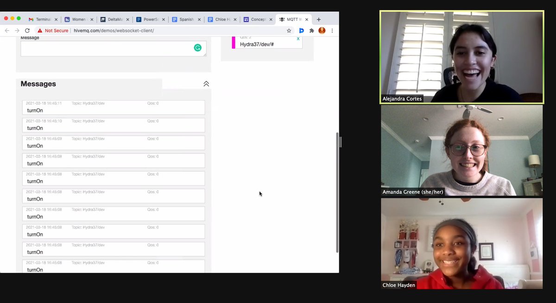Select Amanda Greene video tile
The height and width of the screenshot is (303, 556).
tap(462, 150)
